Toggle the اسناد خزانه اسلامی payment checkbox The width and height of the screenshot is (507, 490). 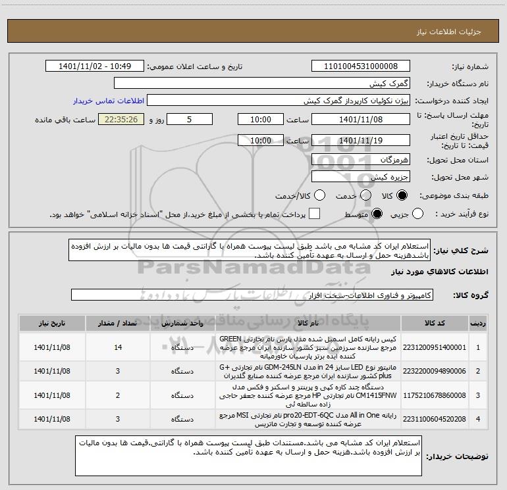pos(314,214)
